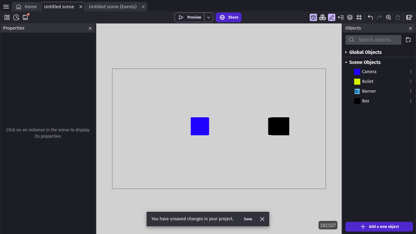Click the yellow Bullet thumbnail swatch
This screenshot has width=416, height=234.
pyautogui.click(x=357, y=81)
